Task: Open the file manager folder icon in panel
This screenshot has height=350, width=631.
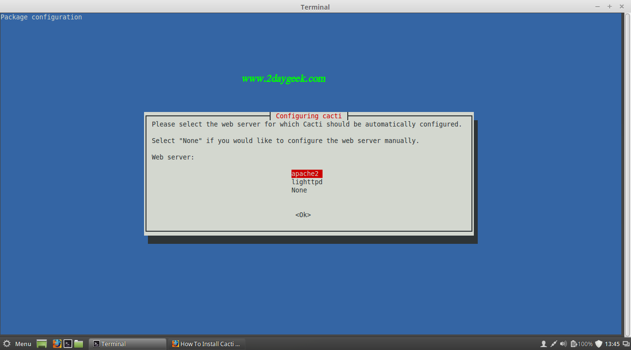Action: click(x=79, y=344)
